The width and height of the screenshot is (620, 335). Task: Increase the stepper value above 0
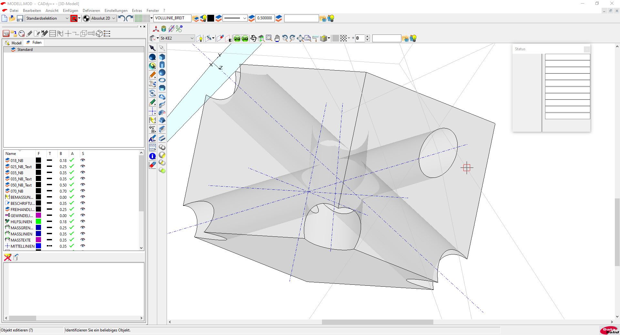pyautogui.click(x=367, y=37)
